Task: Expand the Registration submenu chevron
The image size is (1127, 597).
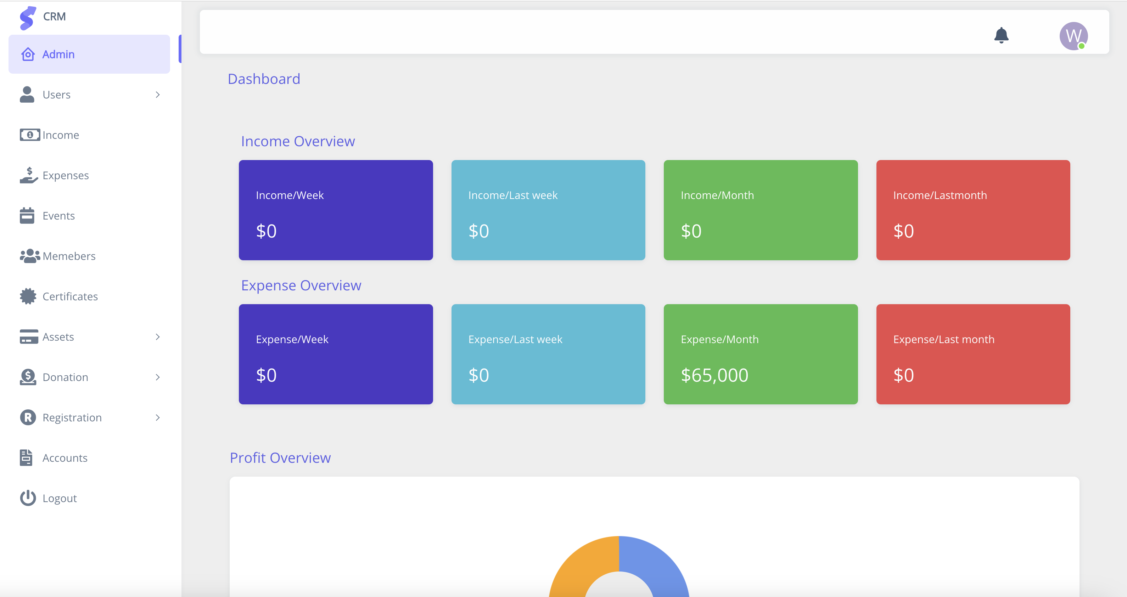Action: tap(157, 417)
